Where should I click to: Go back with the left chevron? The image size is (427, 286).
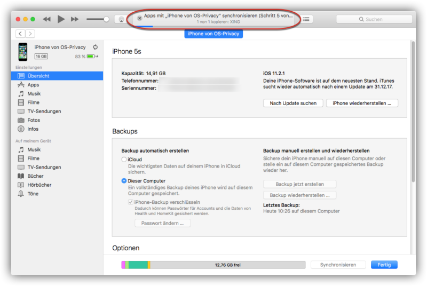pos(20,34)
